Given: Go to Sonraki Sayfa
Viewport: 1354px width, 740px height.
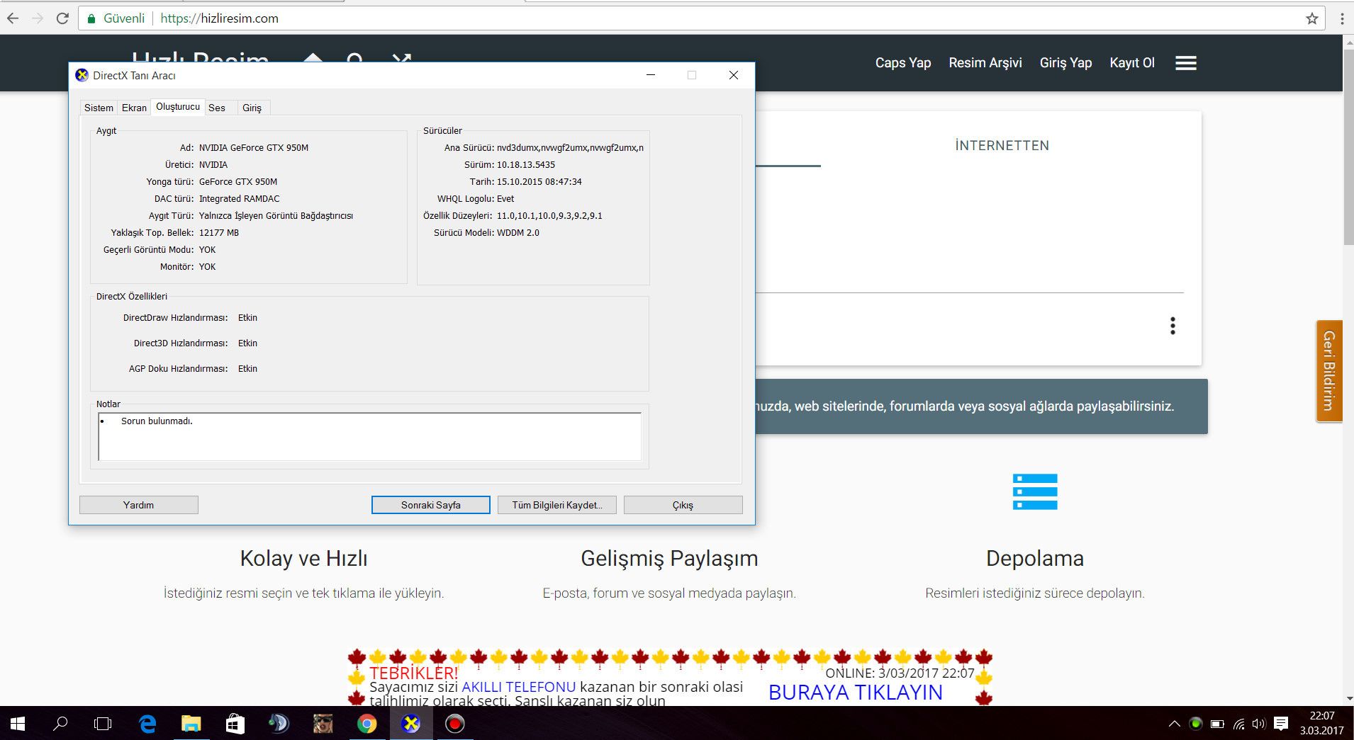Looking at the screenshot, I should (x=431, y=505).
